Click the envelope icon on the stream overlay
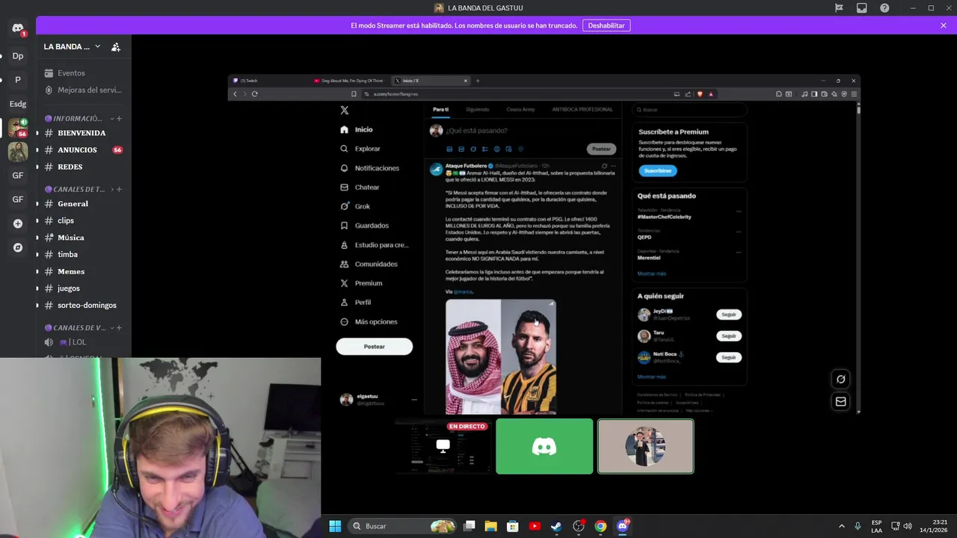The width and height of the screenshot is (957, 538). [x=840, y=401]
